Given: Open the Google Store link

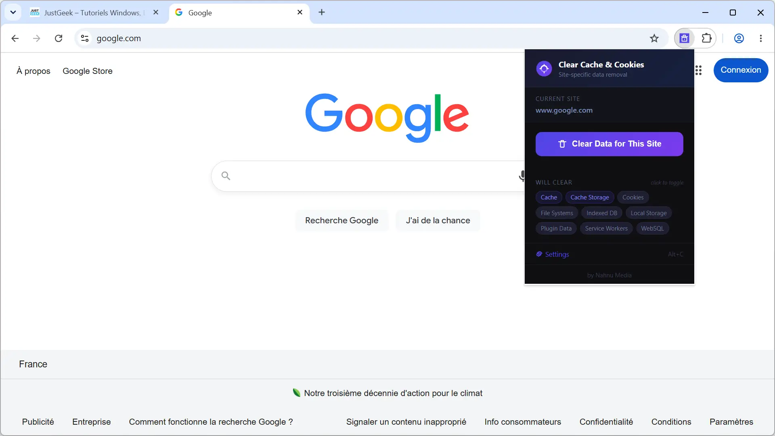Looking at the screenshot, I should [x=88, y=71].
